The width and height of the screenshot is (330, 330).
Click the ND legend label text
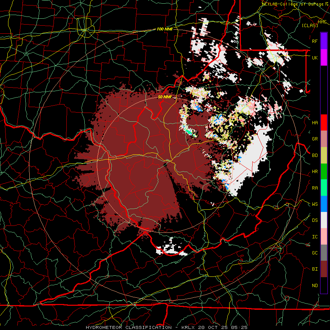[315, 286]
